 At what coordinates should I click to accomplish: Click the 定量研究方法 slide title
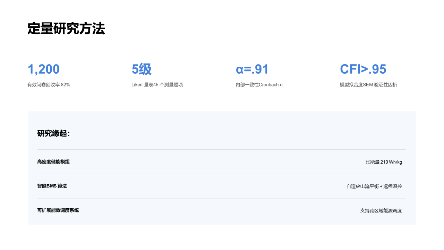click(66, 28)
